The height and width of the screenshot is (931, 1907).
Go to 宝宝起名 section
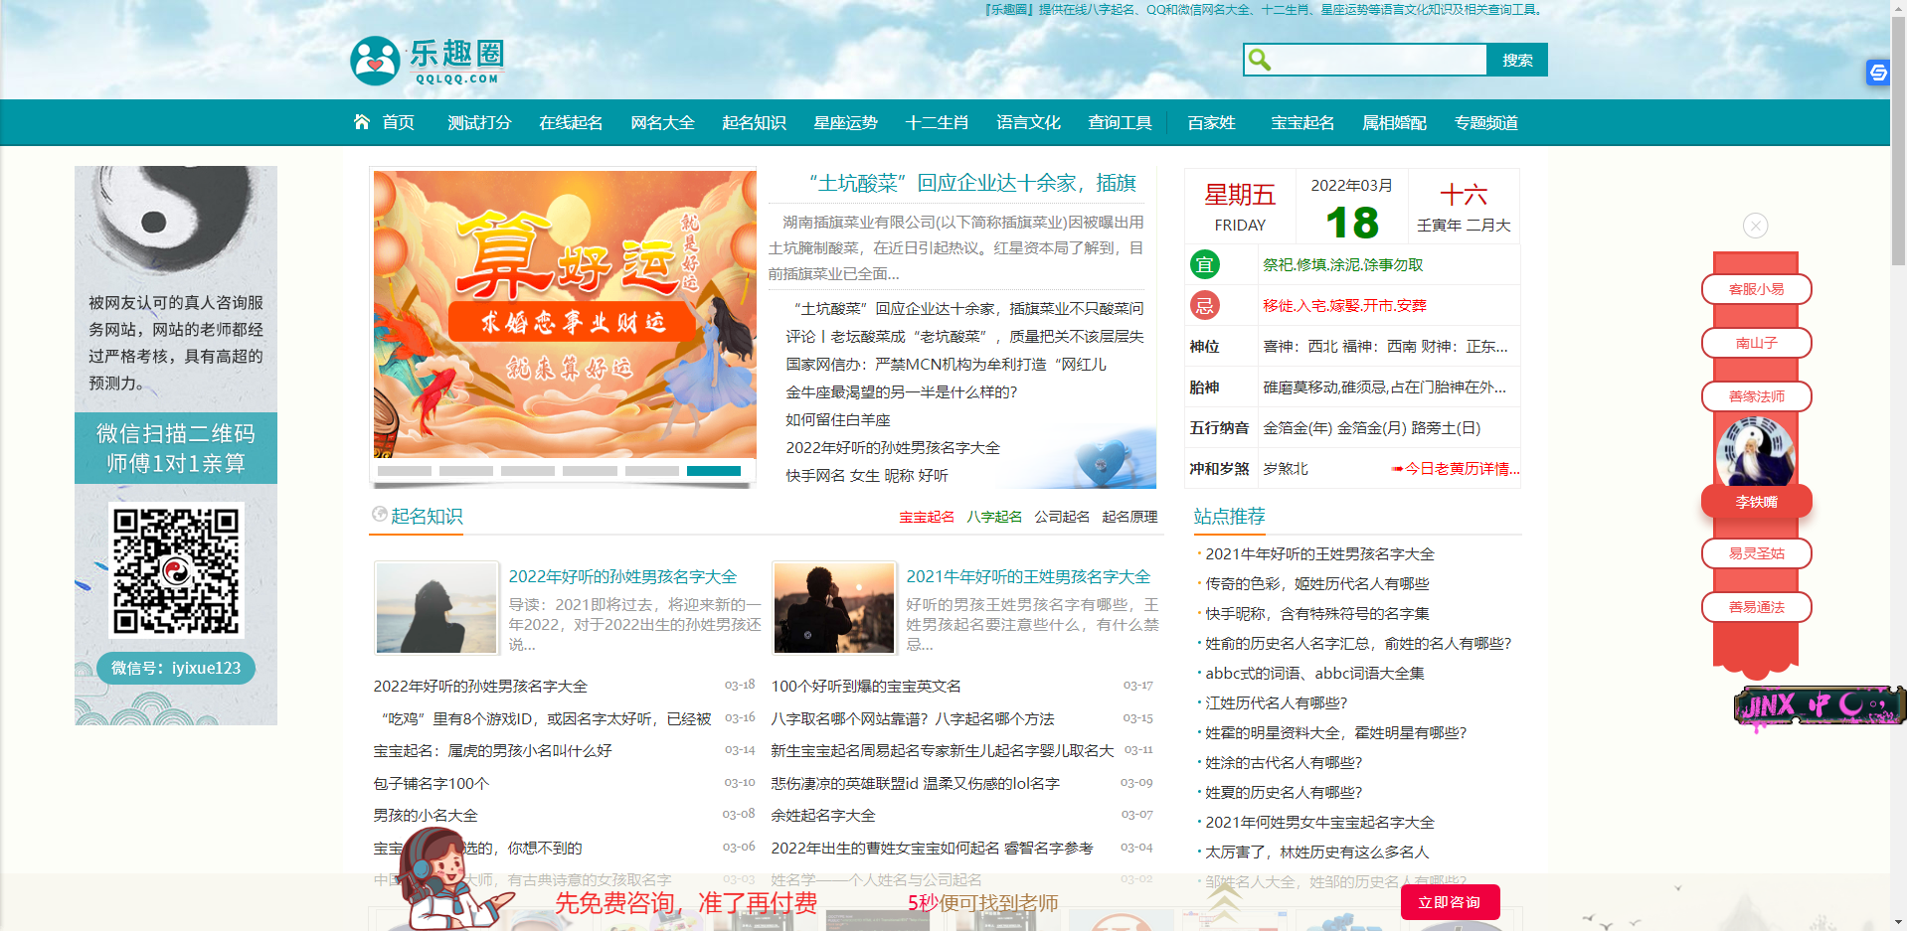coord(1302,122)
